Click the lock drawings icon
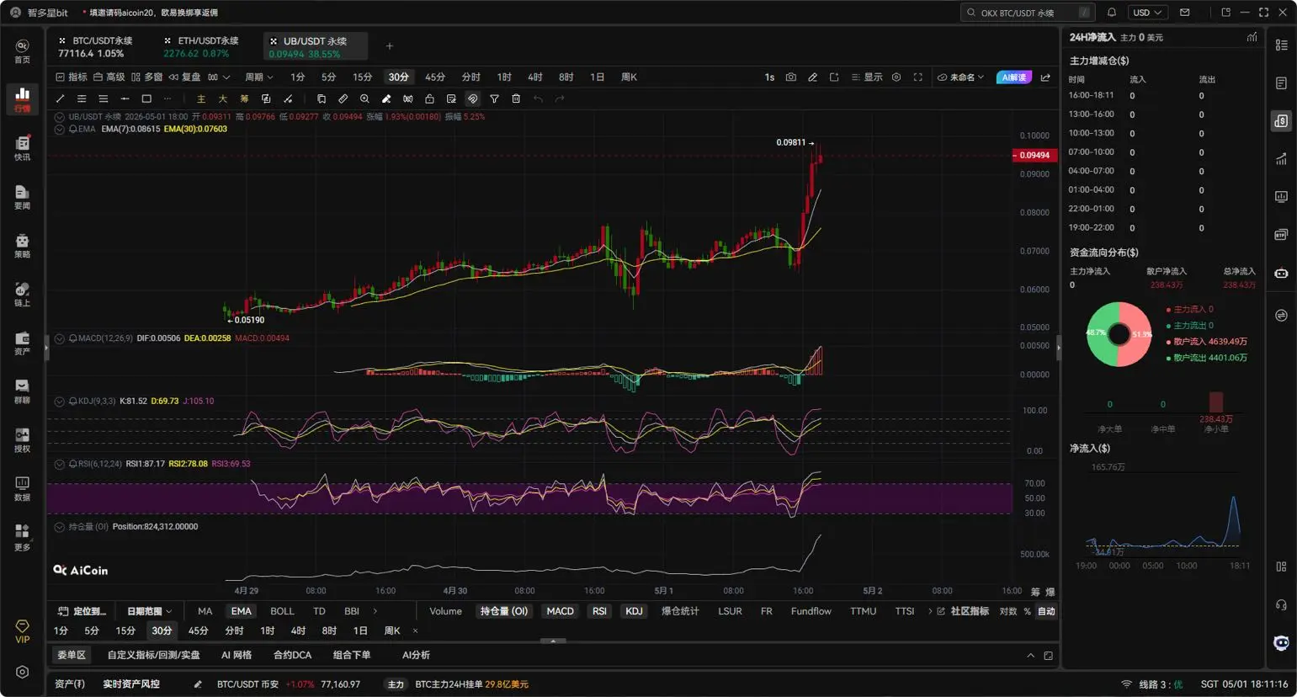1297x697 pixels. point(429,99)
